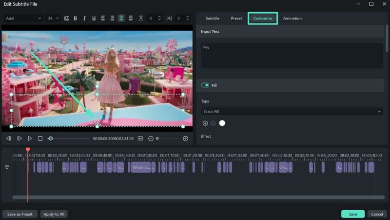Click the play button under preview
Viewport: 390px width, 220px height.
(x=30, y=139)
